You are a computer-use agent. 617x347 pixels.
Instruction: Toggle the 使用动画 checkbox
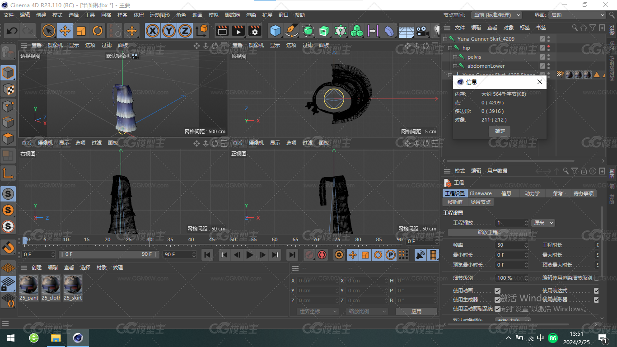[x=497, y=291]
